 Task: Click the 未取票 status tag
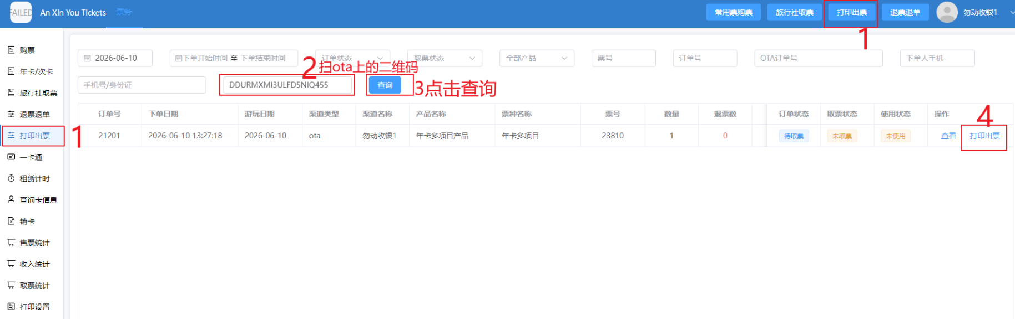842,136
